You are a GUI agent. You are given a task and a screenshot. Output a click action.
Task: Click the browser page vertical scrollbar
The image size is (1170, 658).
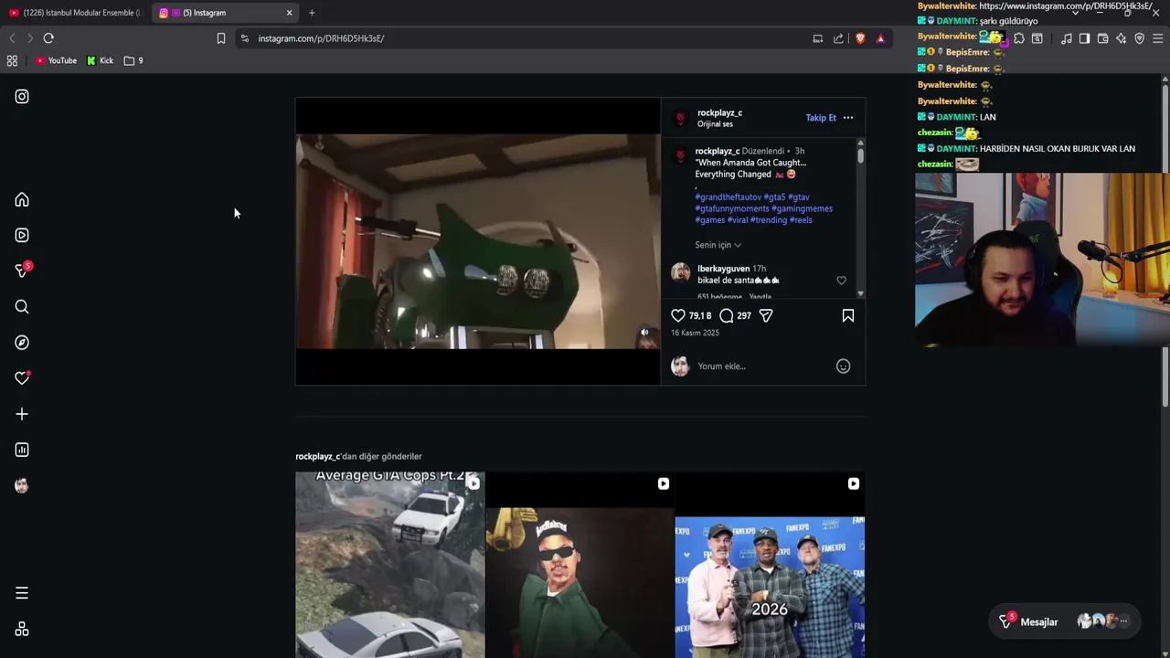coord(1165,247)
